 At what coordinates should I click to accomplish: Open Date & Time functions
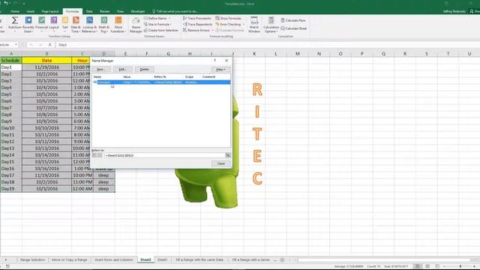[x=76, y=25]
